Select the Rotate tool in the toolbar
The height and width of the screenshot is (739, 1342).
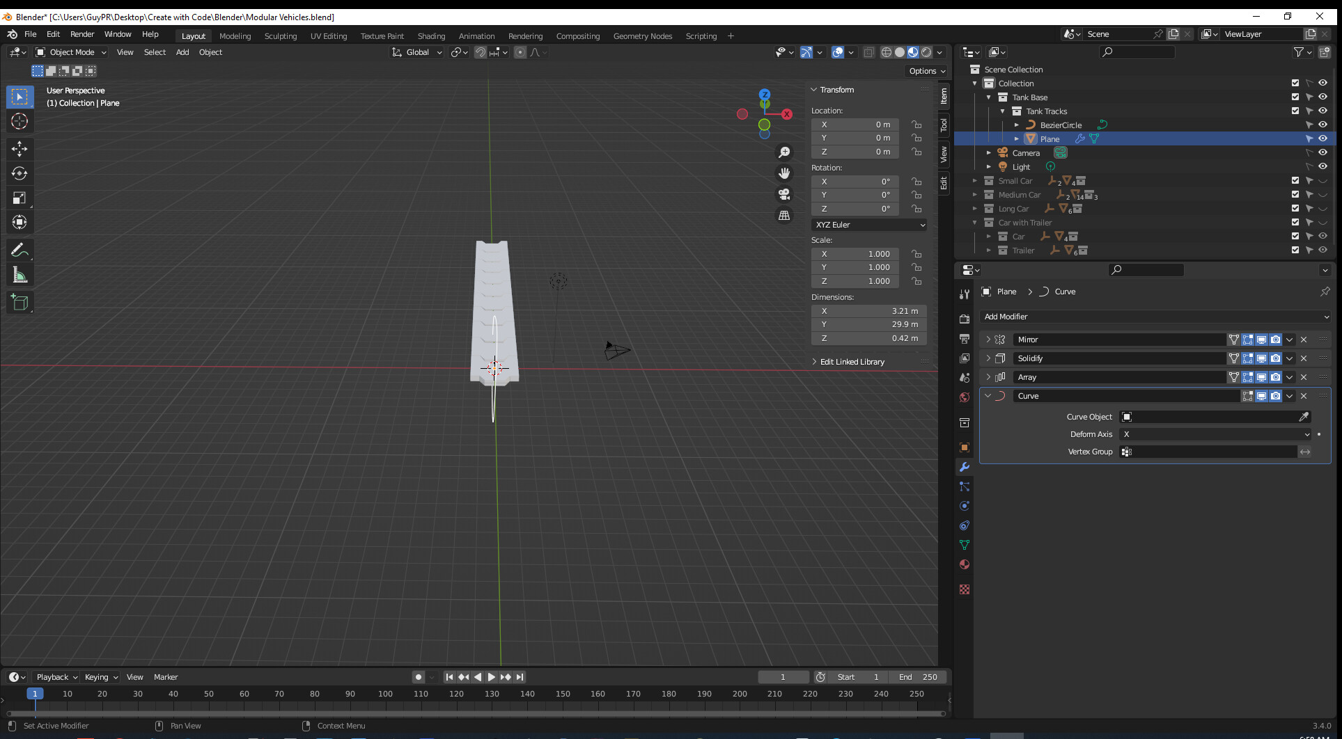[x=19, y=173]
